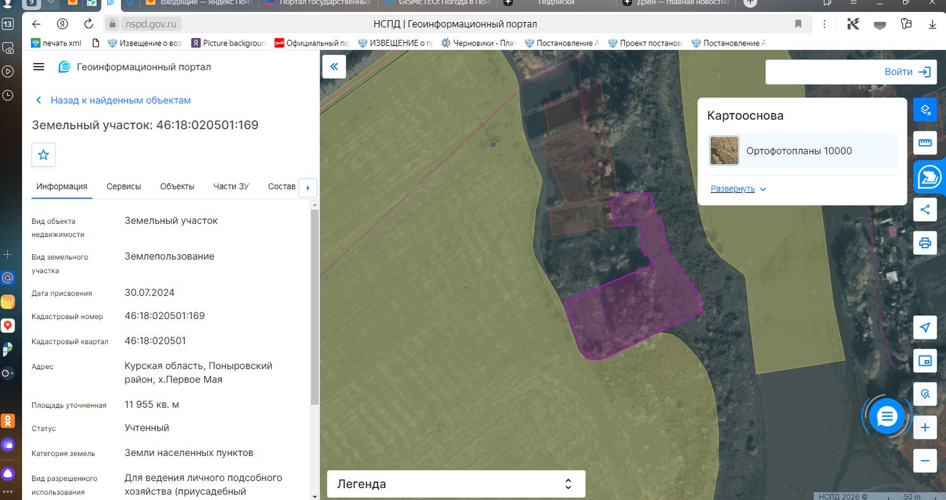Select the Ортофотопланы 10000 basemap
Screen dimensions: 946x500
(803, 151)
